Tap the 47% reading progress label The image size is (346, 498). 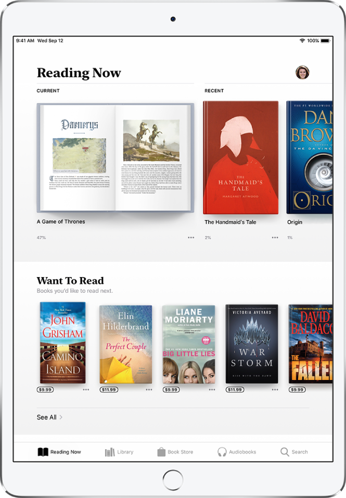(x=41, y=238)
